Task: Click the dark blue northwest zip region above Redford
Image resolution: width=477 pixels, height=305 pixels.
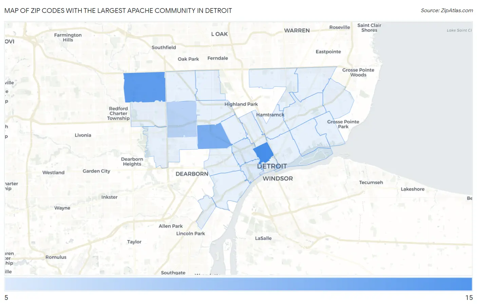Action: click(145, 87)
